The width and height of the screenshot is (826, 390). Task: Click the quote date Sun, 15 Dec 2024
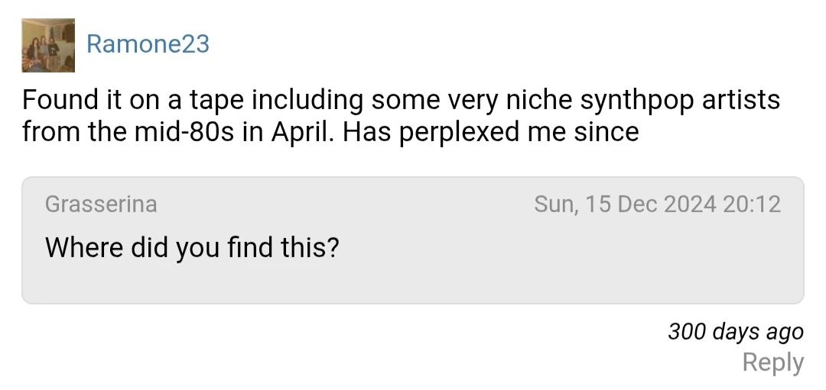pos(626,204)
